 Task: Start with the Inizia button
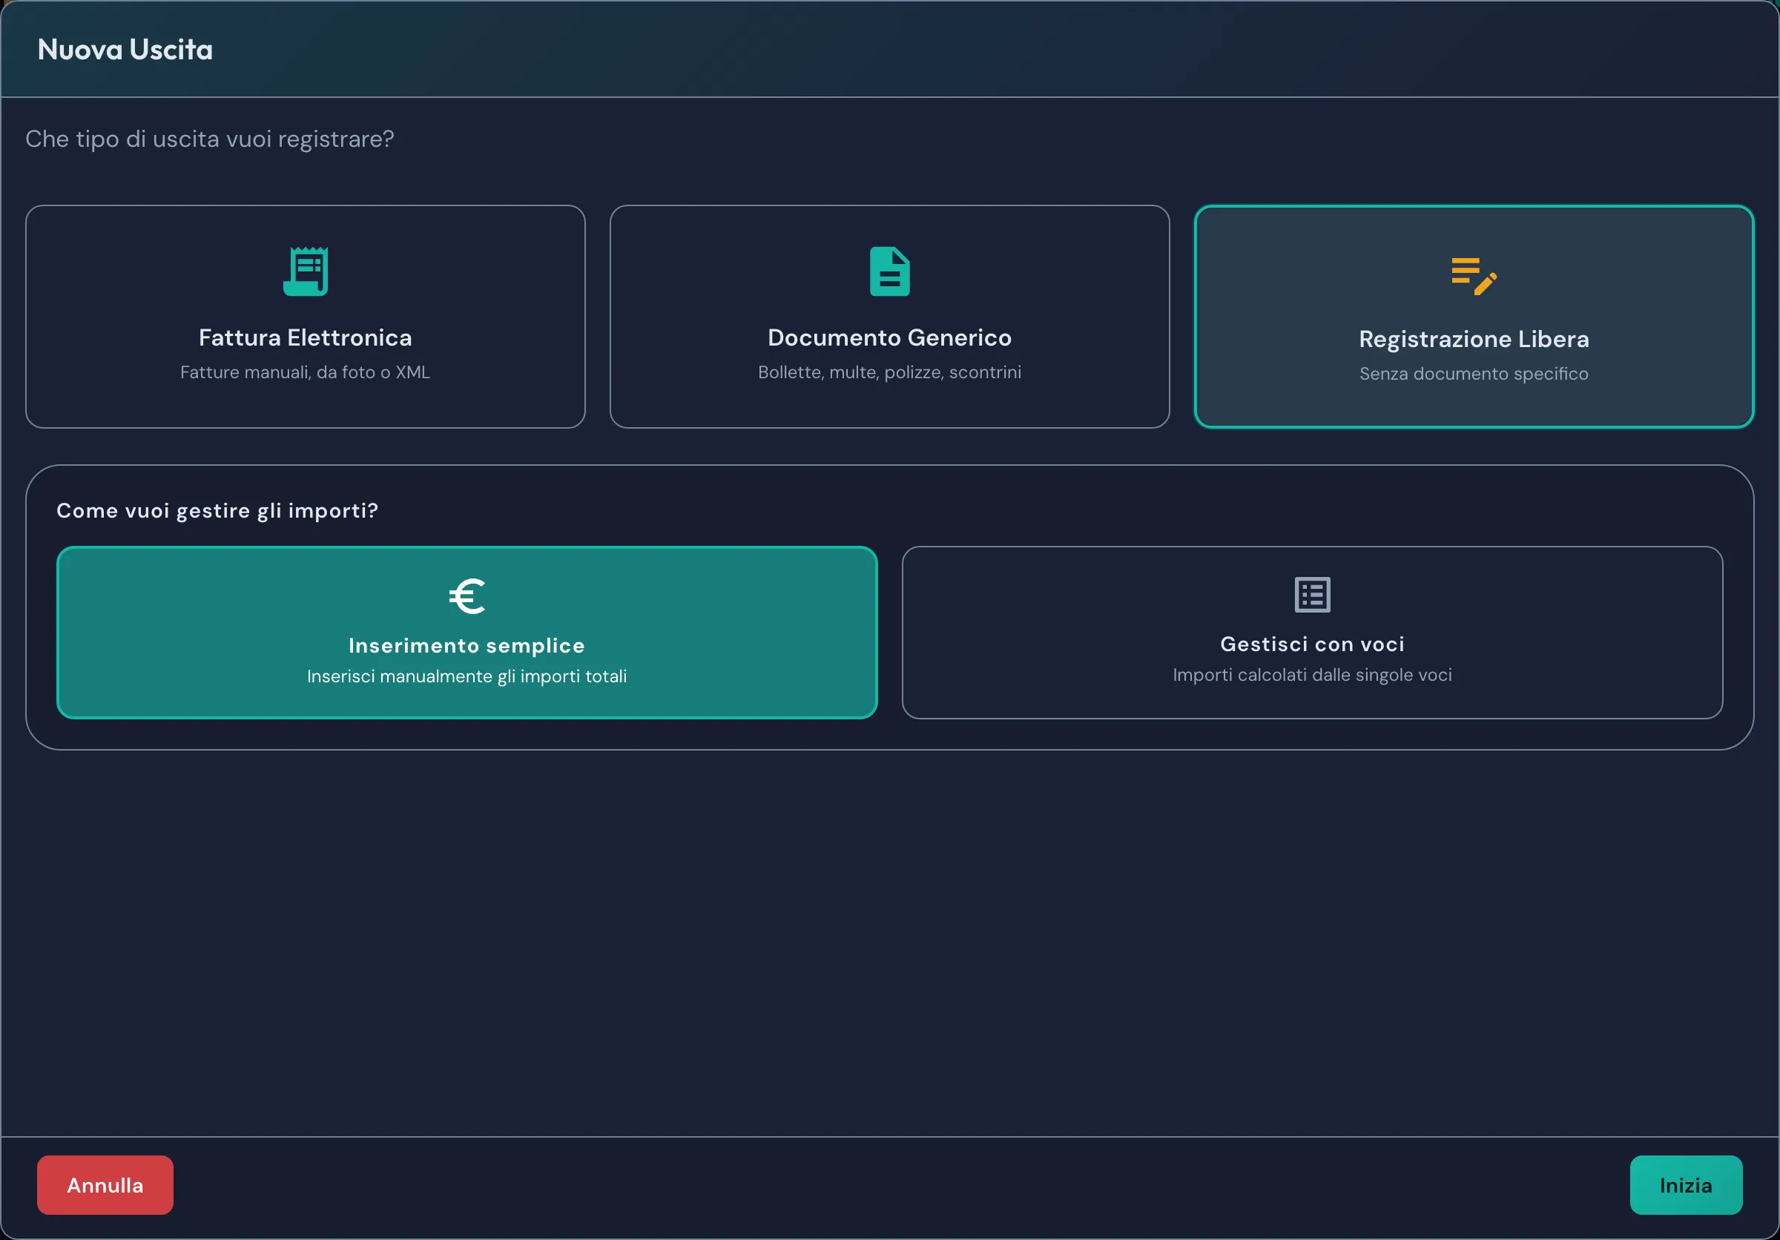tap(1687, 1185)
